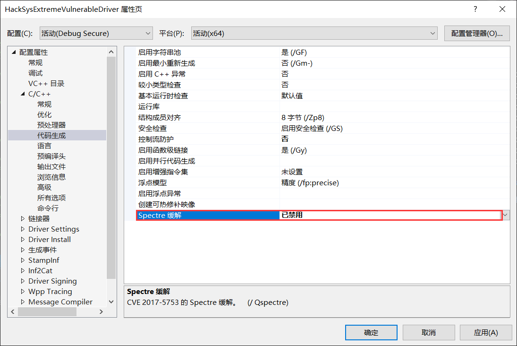Open the 配置 dropdown list
This screenshot has width=517, height=346.
point(96,33)
